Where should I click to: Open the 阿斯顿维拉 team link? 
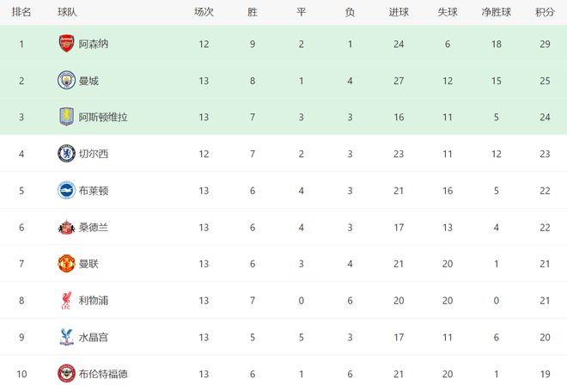(x=103, y=117)
